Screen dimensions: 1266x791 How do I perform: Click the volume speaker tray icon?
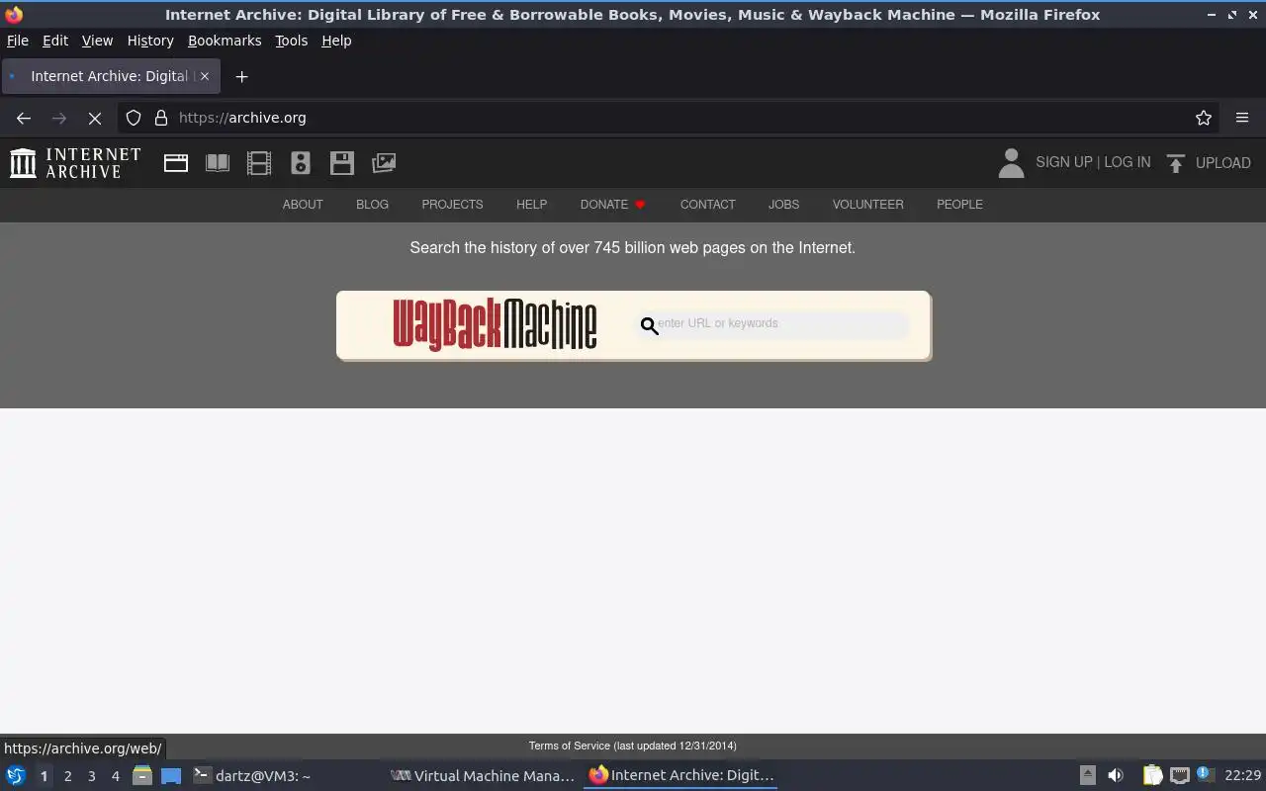[1116, 775]
